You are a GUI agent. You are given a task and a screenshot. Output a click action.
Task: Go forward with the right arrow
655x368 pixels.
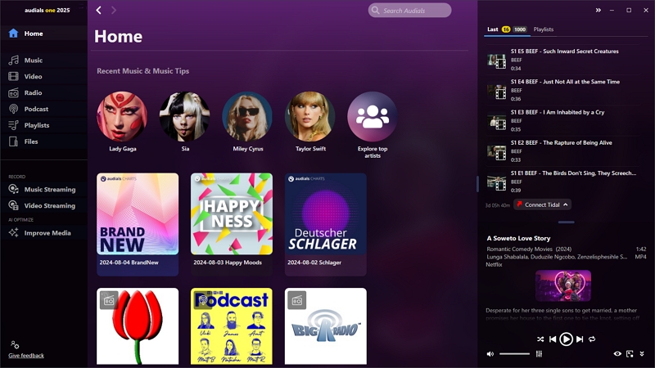tap(114, 10)
